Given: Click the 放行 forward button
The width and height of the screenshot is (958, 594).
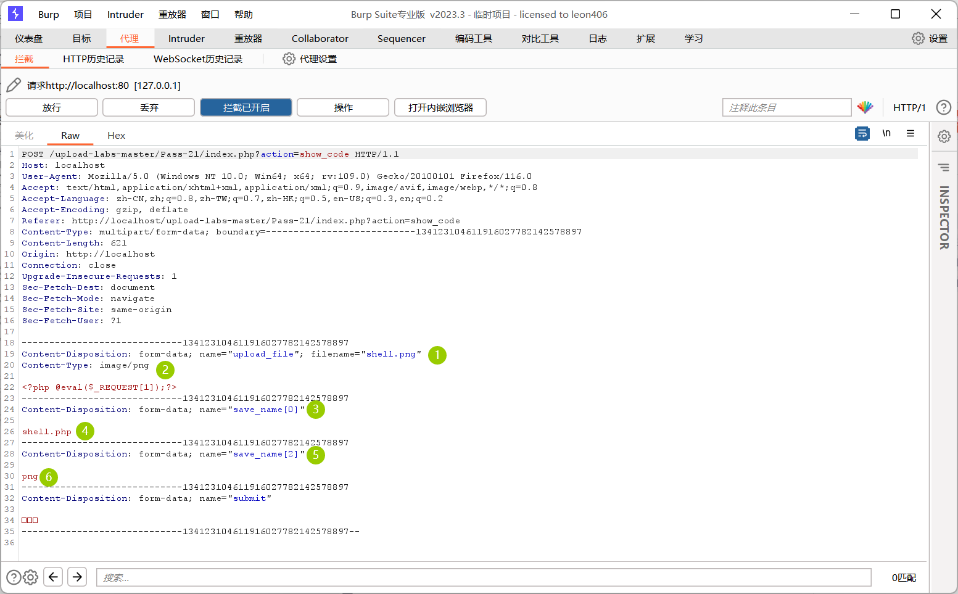Looking at the screenshot, I should coord(52,107).
